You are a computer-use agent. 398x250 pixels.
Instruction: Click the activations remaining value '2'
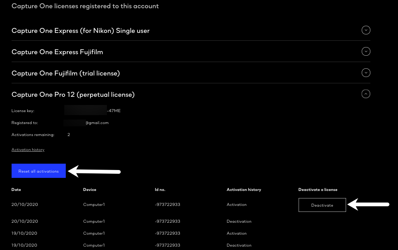point(69,135)
